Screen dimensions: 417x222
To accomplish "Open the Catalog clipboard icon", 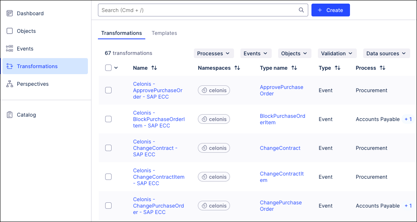I will tap(10, 115).
